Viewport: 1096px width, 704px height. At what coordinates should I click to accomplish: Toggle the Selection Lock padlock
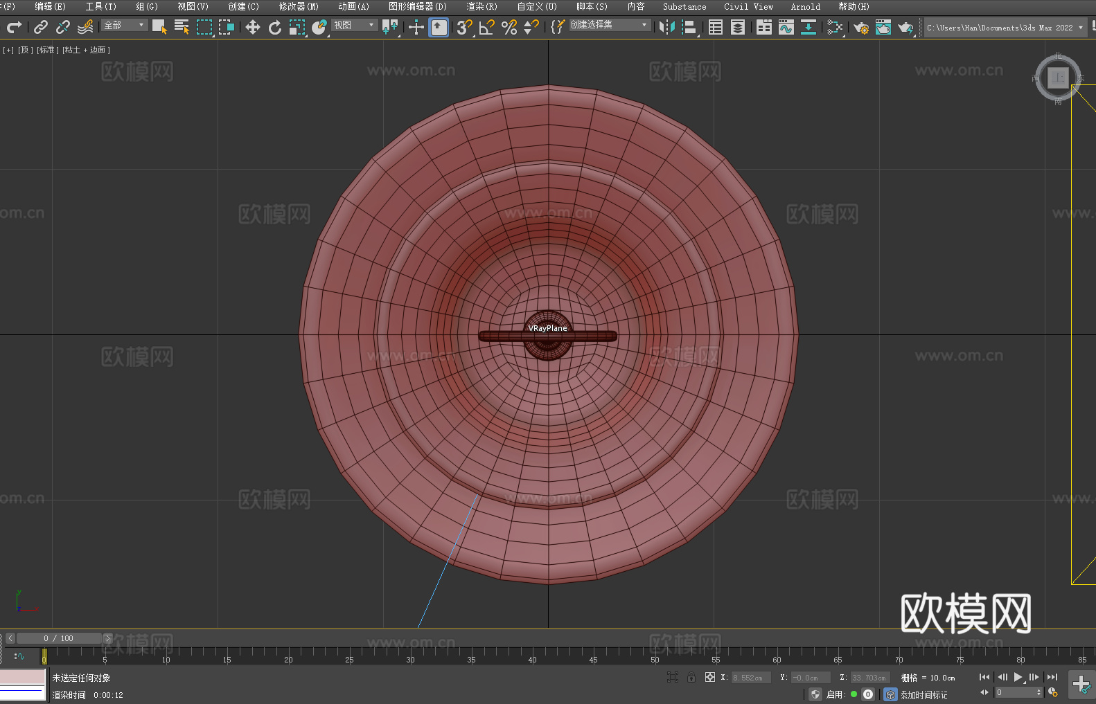[691, 678]
